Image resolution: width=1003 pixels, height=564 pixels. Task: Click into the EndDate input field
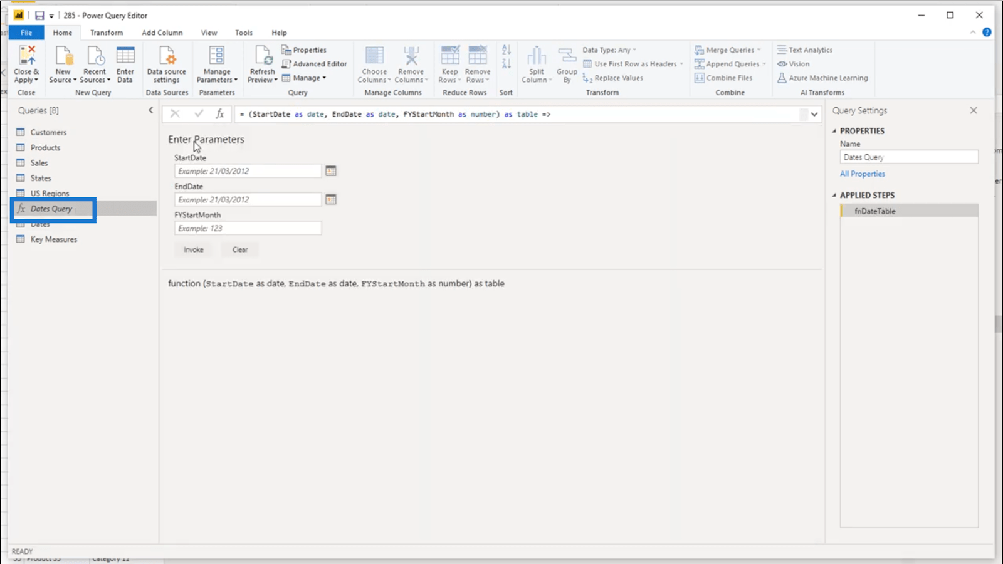pyautogui.click(x=248, y=199)
